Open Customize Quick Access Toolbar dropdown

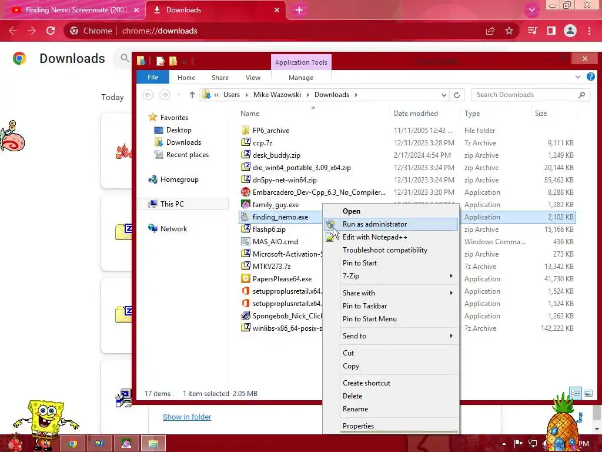click(x=184, y=61)
